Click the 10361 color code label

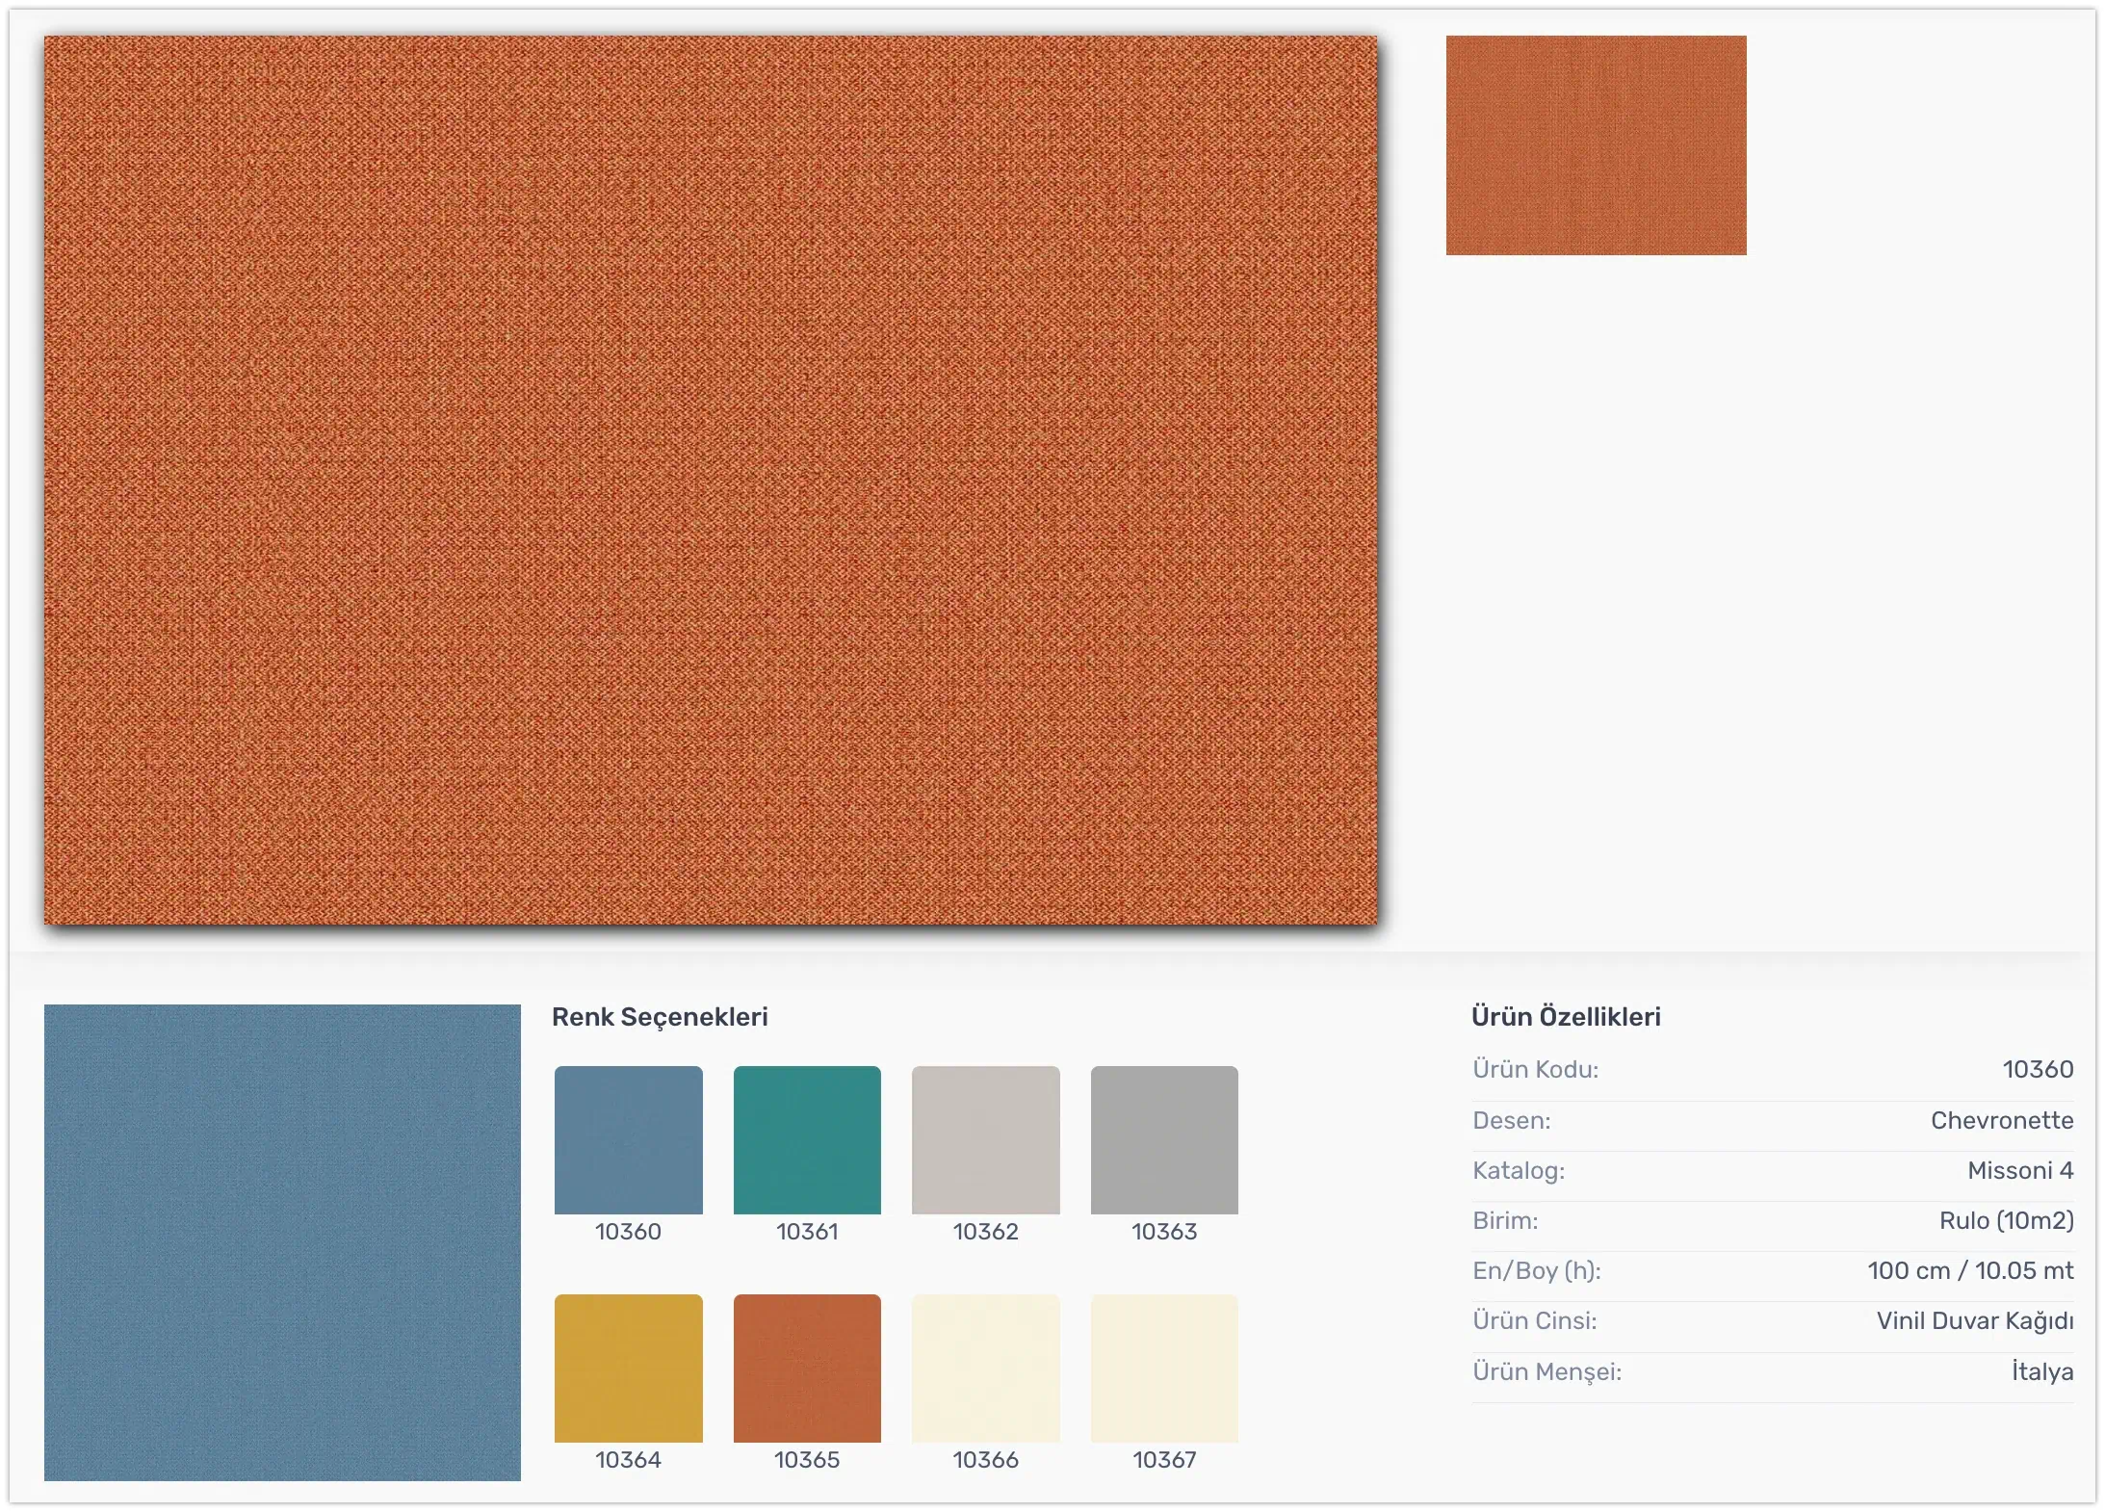pos(807,1232)
